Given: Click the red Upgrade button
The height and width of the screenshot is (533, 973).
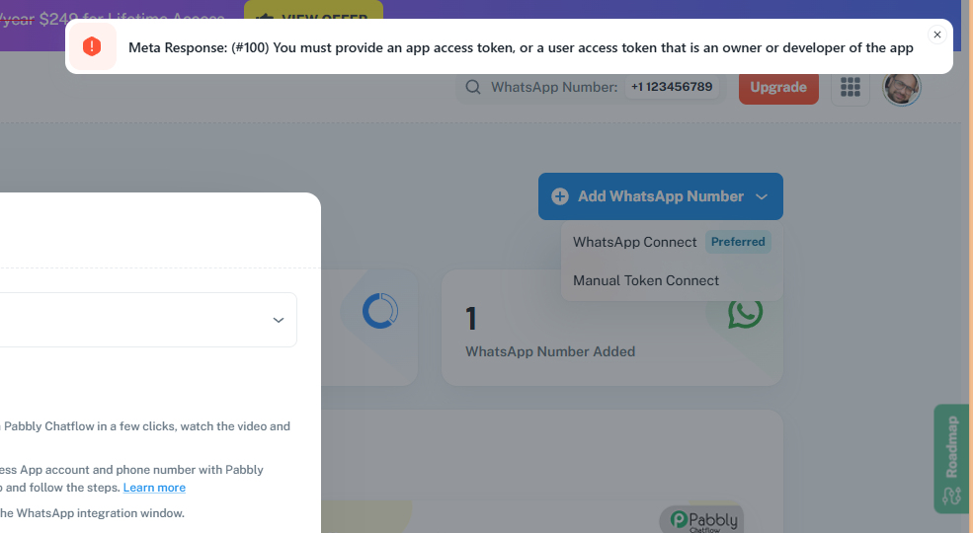Looking at the screenshot, I should [778, 87].
